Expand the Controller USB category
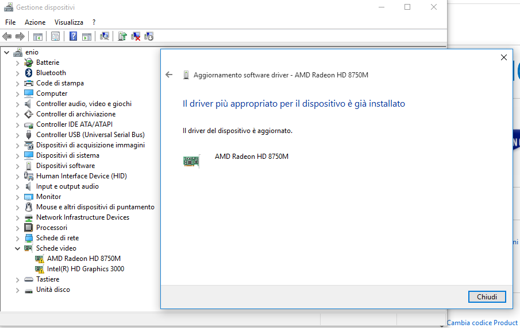The height and width of the screenshot is (328, 520). point(18,135)
